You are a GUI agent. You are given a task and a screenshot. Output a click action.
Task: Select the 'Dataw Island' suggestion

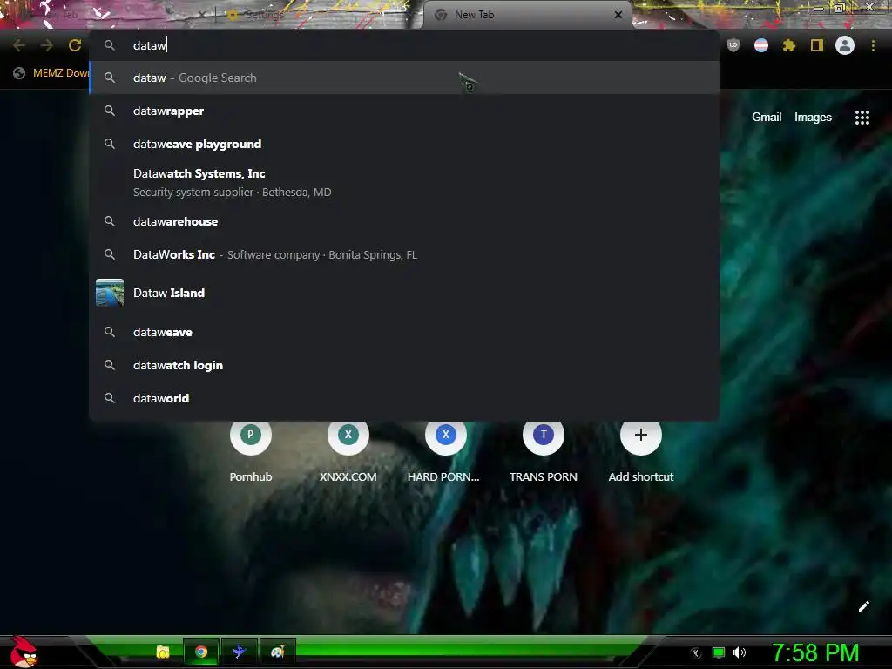click(404, 293)
